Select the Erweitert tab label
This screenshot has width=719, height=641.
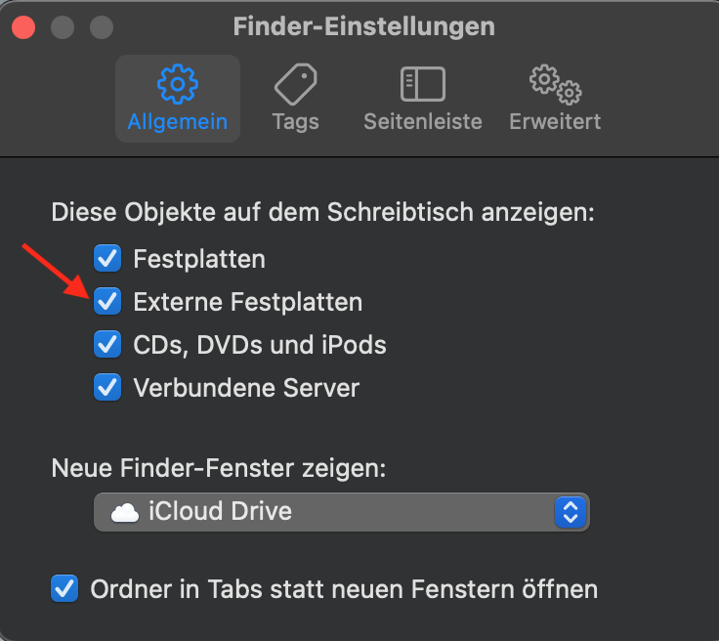tap(555, 122)
